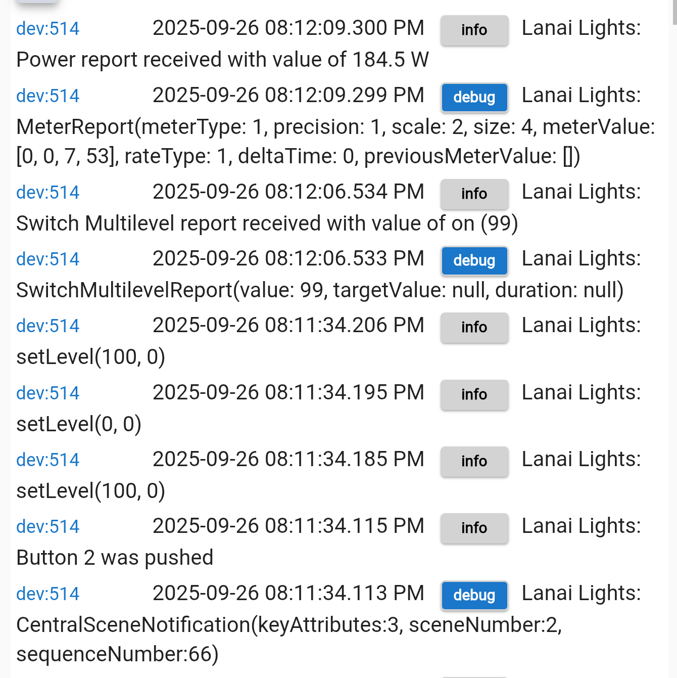
Task: Click info badge for Button 2 was pushed
Action: tap(474, 528)
